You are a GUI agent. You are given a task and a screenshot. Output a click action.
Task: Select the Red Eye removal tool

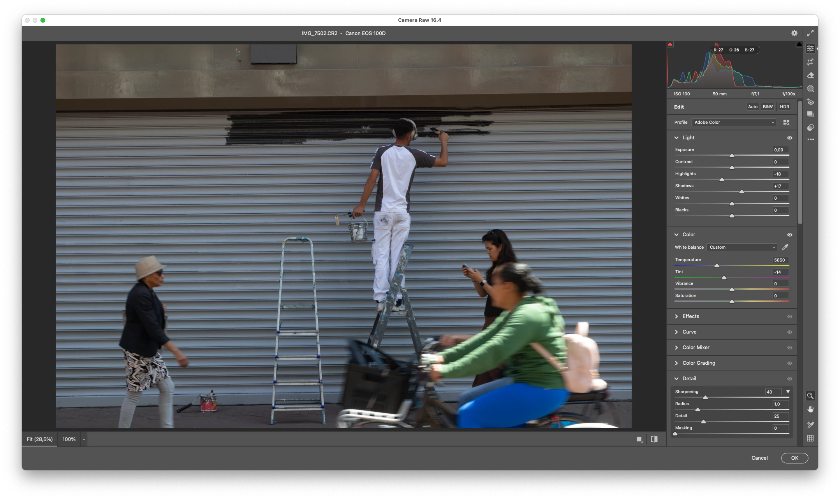coord(810,102)
